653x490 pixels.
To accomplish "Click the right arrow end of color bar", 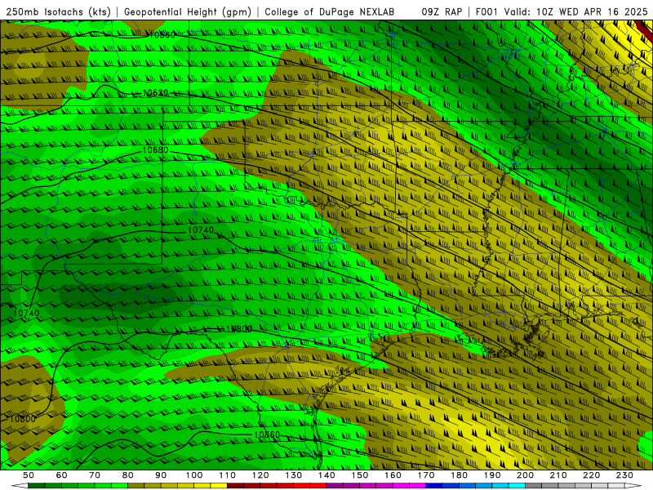I will 633,486.
